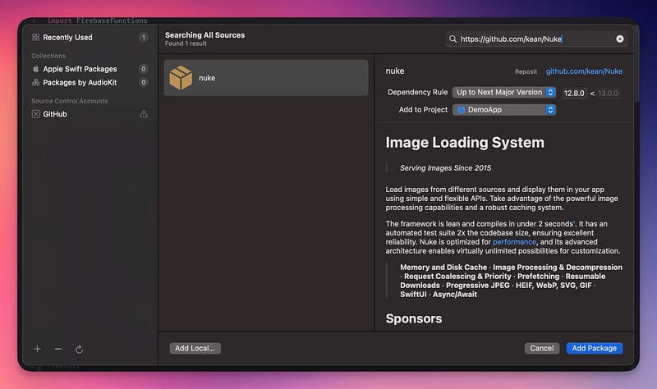Click the Sponsors heading
This screenshot has height=389, width=657.
point(414,318)
